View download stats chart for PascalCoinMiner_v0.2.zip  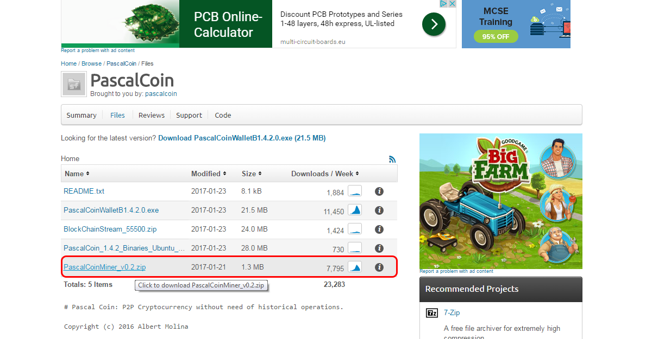(355, 267)
